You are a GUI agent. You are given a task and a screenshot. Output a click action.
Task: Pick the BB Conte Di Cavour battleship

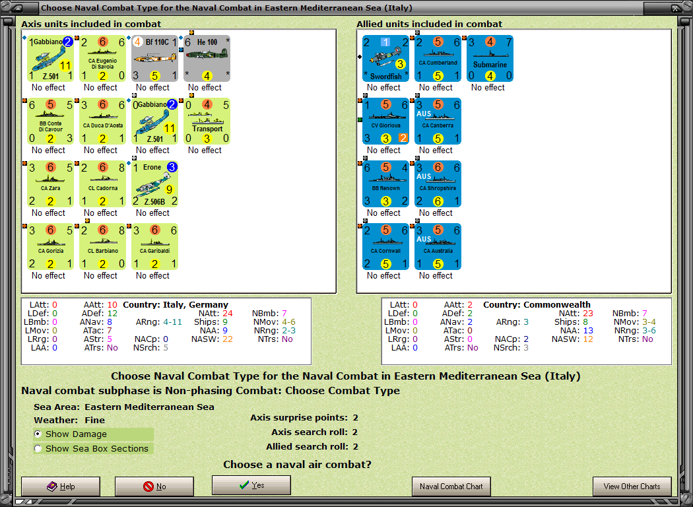point(50,121)
